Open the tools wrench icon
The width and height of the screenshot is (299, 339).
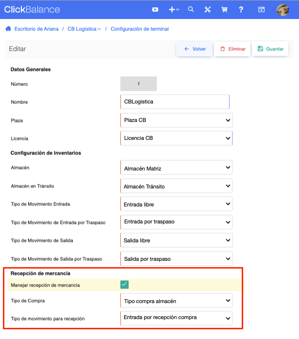tap(208, 10)
